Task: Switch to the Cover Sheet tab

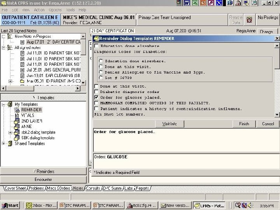Action: [x=15, y=188]
